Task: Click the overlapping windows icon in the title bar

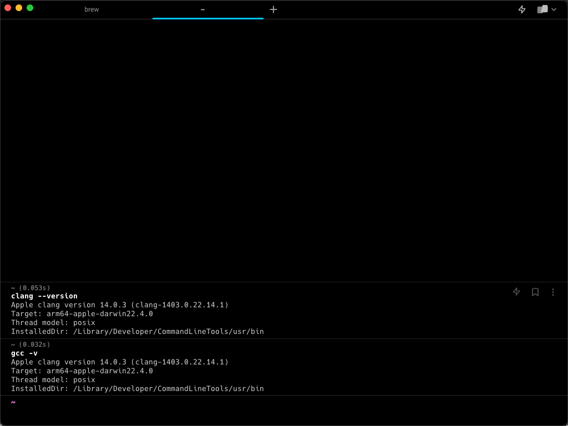Action: (542, 9)
